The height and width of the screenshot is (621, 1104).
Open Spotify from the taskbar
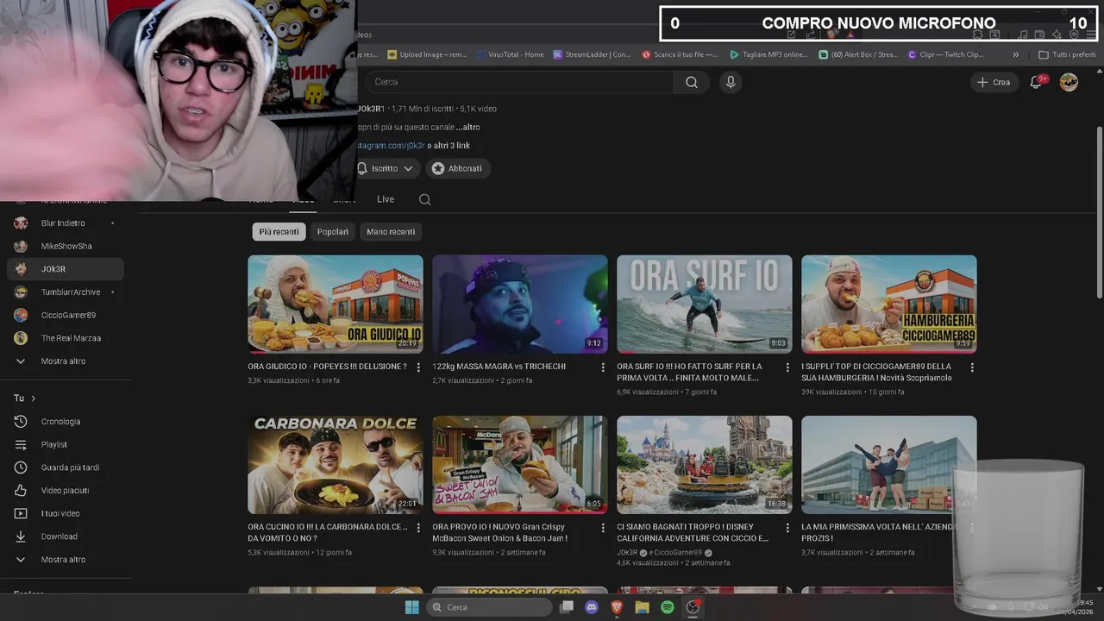(667, 607)
